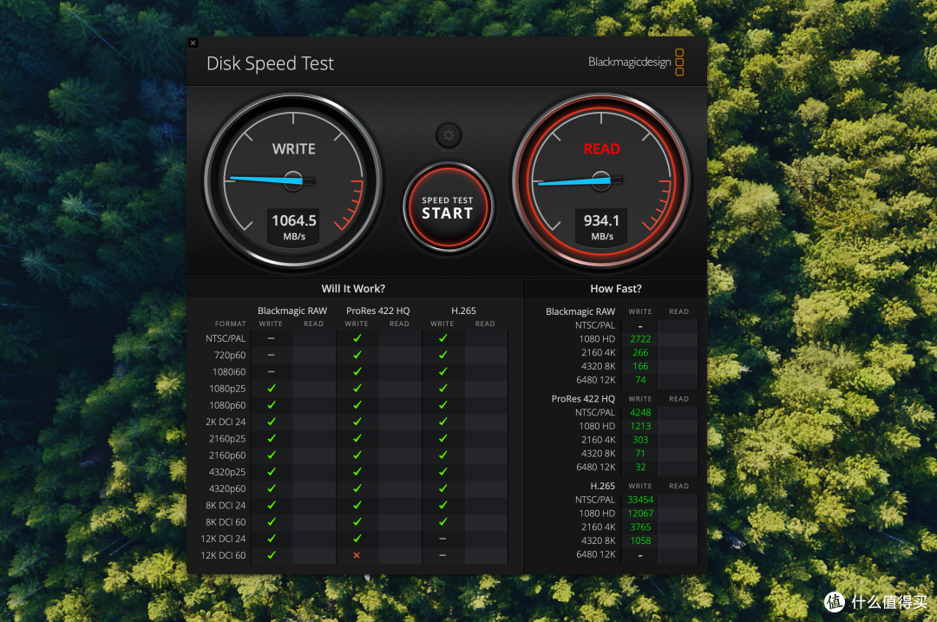
Task: Click the 71 ProRes 4320 8K write value
Action: tap(640, 454)
